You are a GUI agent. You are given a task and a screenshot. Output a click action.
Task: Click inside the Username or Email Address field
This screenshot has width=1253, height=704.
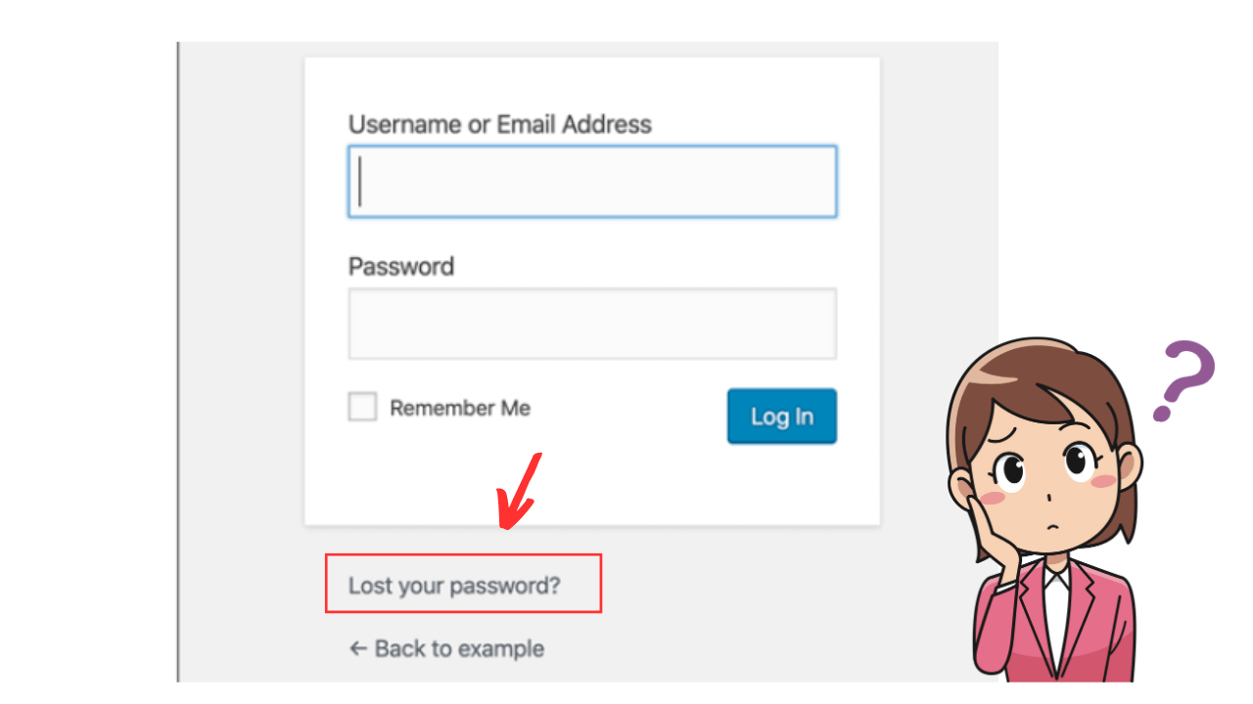tap(591, 181)
